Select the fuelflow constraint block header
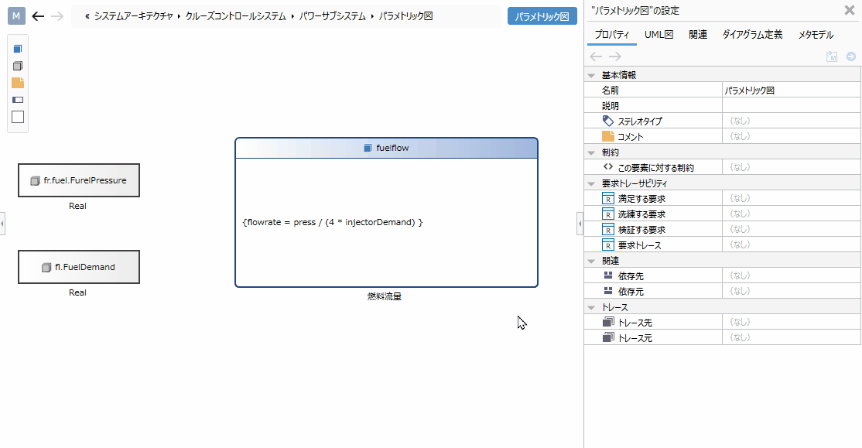The width and height of the screenshot is (862, 448). 386,148
